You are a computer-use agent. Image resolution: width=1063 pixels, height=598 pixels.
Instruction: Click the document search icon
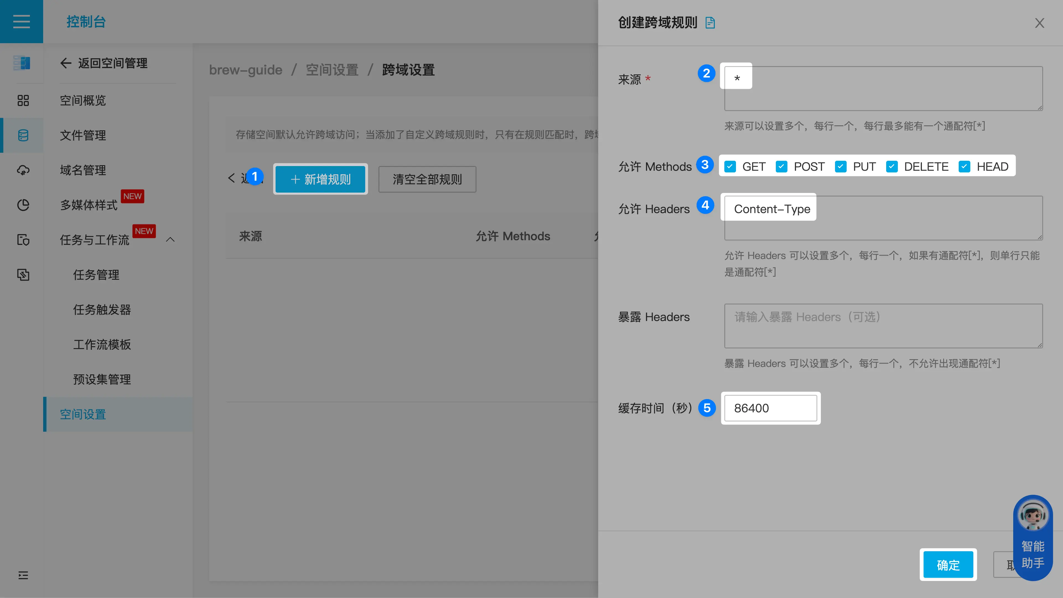(x=23, y=240)
